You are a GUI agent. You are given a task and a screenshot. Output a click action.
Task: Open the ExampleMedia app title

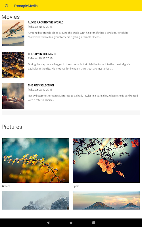coord(26,6)
